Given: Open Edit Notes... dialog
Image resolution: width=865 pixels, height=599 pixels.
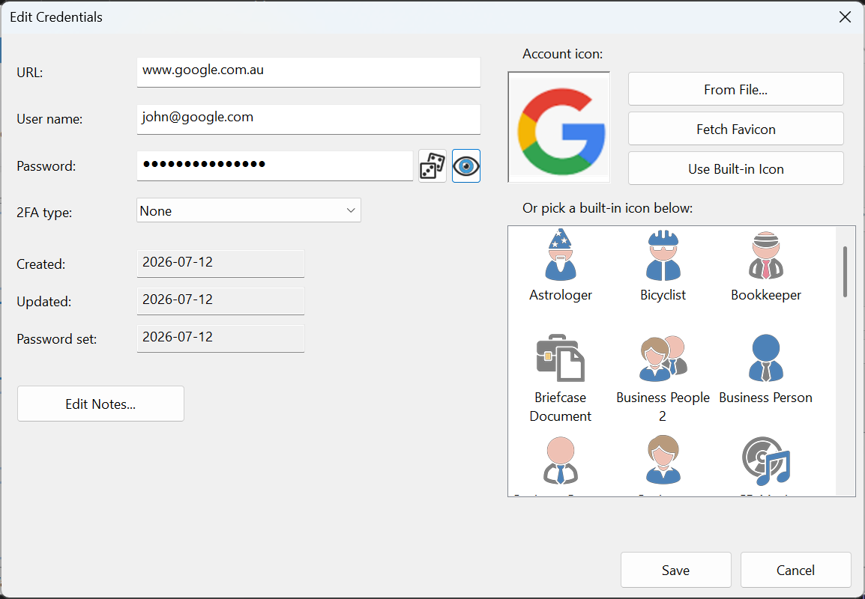Looking at the screenshot, I should point(100,404).
